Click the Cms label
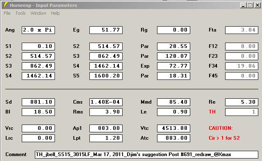The width and height of the screenshot is (262, 161). click(x=78, y=102)
